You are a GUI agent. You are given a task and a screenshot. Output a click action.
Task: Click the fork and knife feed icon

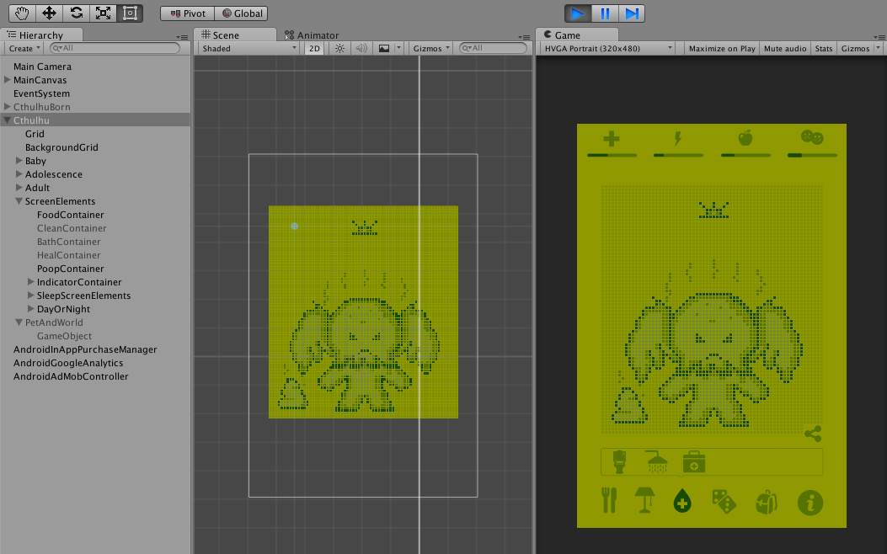click(x=609, y=500)
